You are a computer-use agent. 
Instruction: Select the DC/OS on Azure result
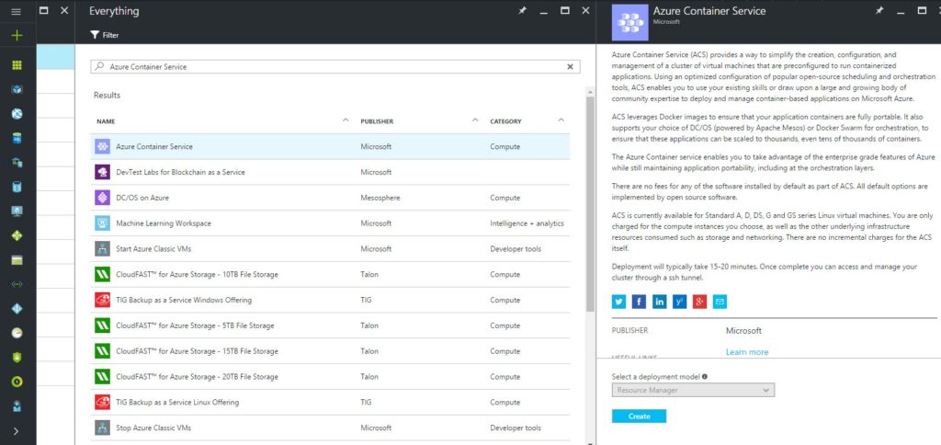click(x=330, y=198)
